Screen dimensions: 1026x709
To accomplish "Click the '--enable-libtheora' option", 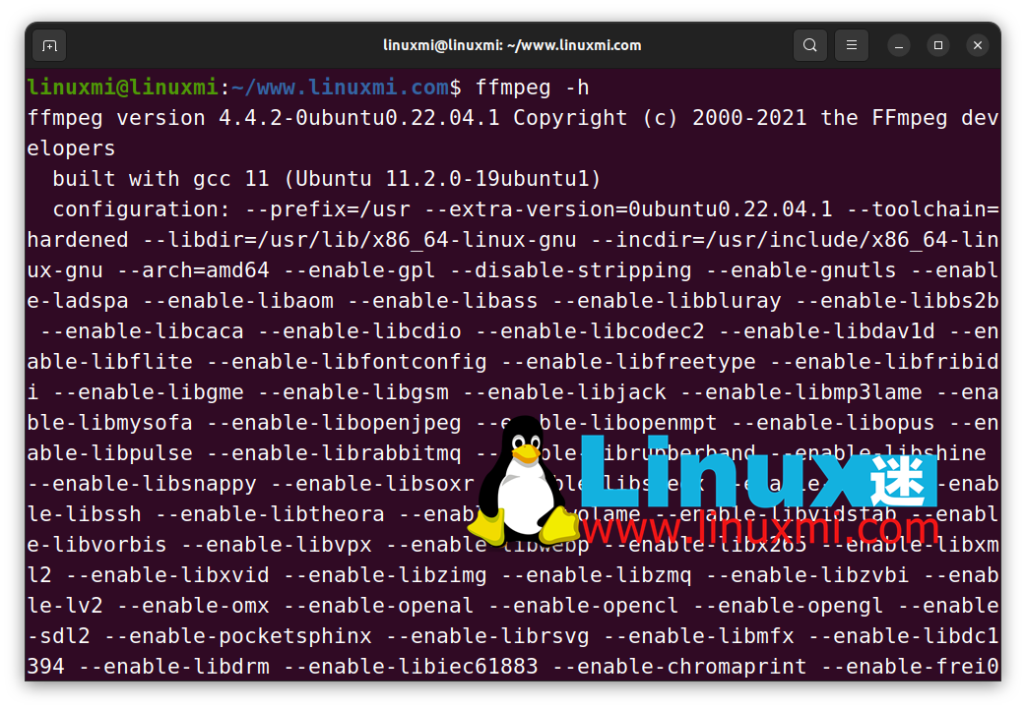I will [270, 514].
